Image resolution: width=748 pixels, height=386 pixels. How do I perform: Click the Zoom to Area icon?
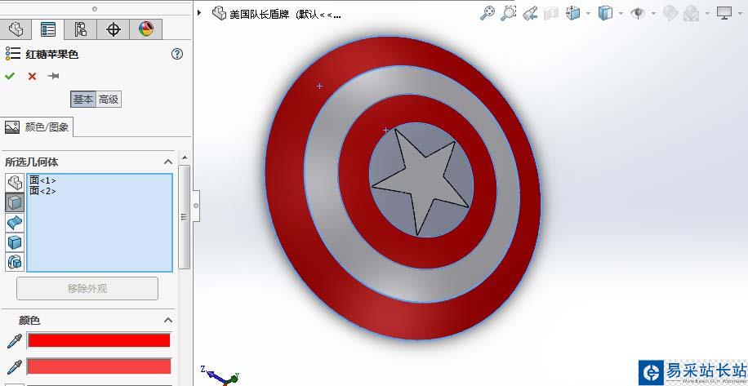pyautogui.click(x=509, y=13)
